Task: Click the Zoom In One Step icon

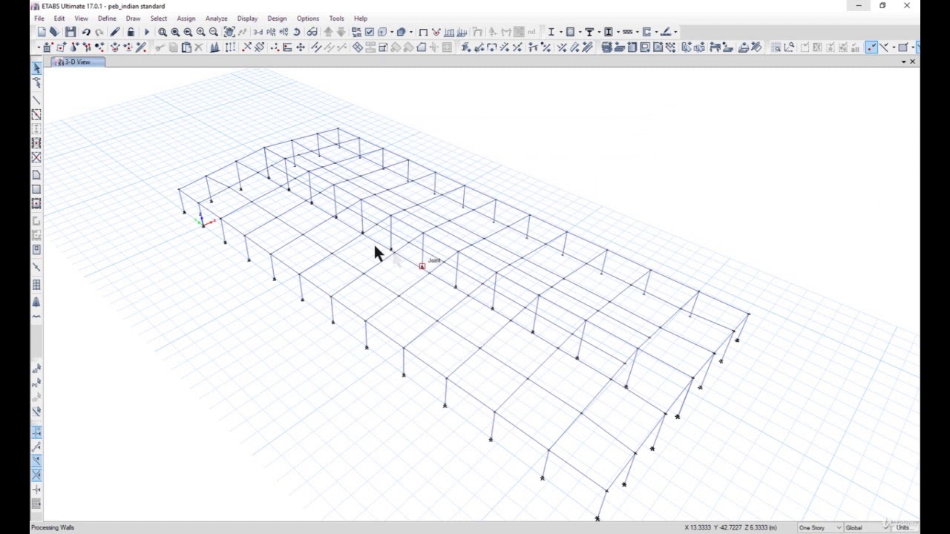Action: tap(200, 32)
